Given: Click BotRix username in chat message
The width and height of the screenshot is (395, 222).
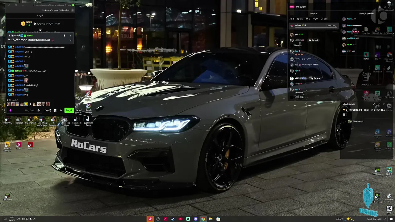Looking at the screenshot, I should click(x=18, y=71).
